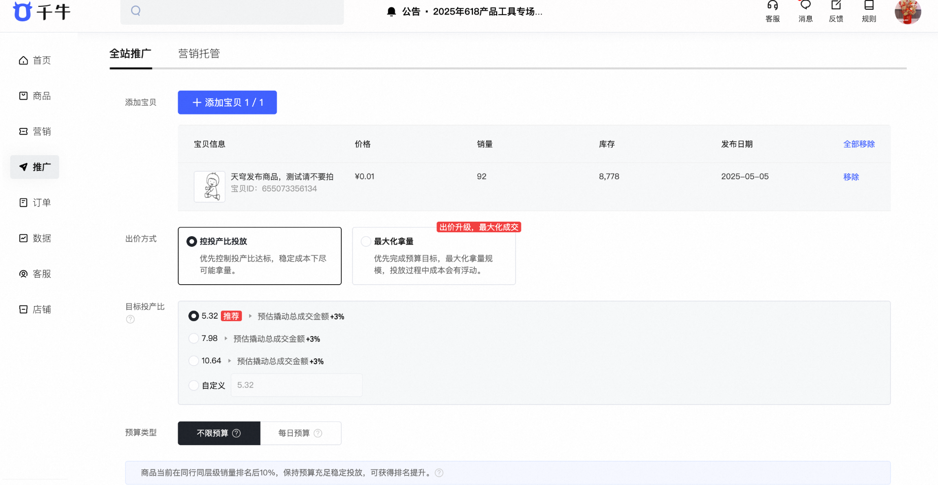The height and width of the screenshot is (485, 938).
Task: Click help icon inside 每日预算
Action: (318, 433)
